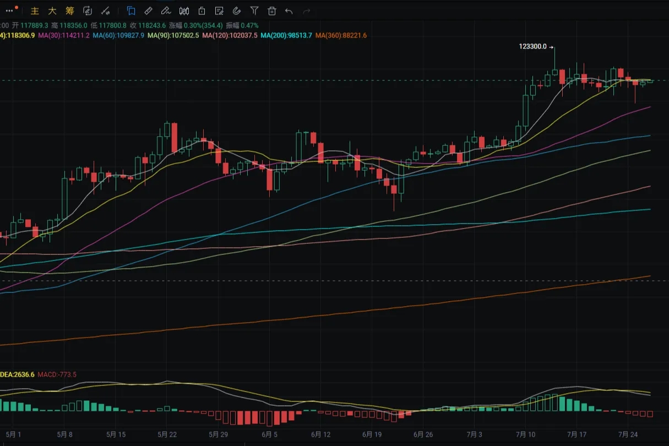The image size is (669, 446).
Task: Click the refresh/sync chart icon
Action: coord(87,10)
